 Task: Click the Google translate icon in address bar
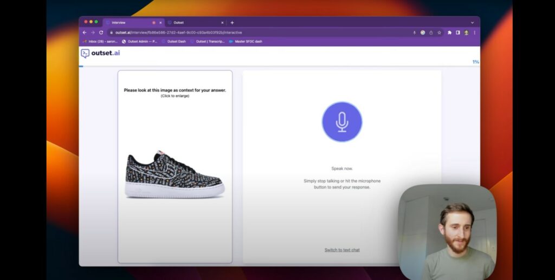423,32
